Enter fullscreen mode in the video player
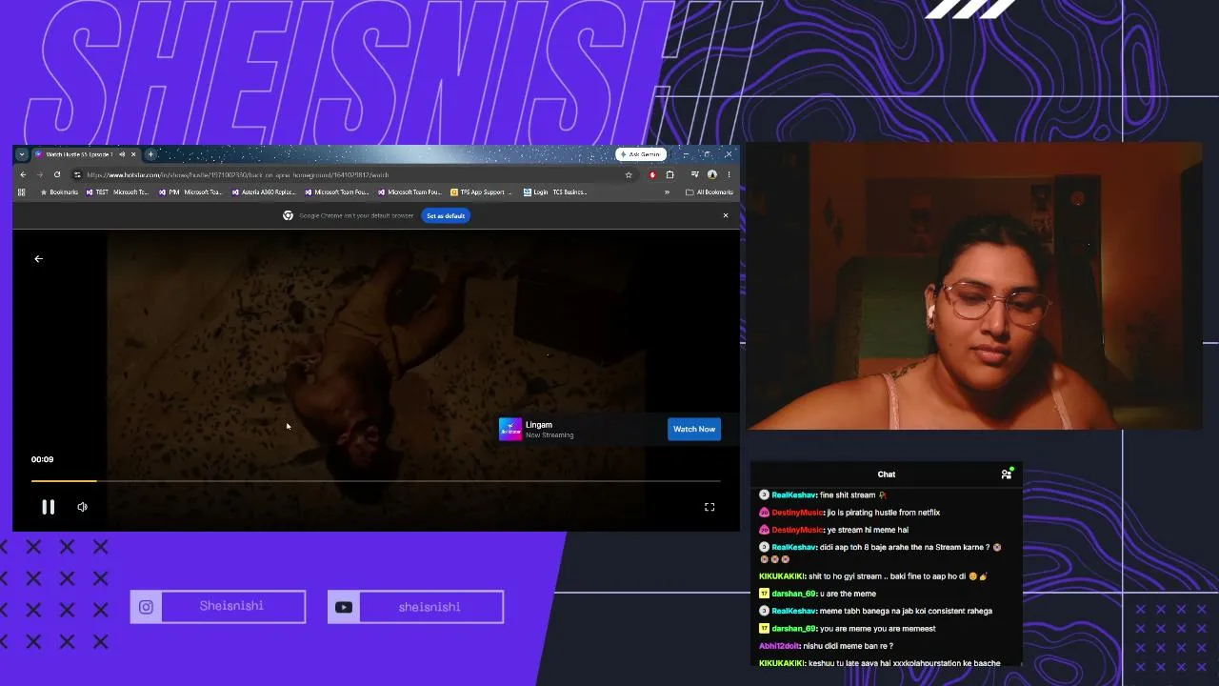1219x686 pixels. pos(709,507)
